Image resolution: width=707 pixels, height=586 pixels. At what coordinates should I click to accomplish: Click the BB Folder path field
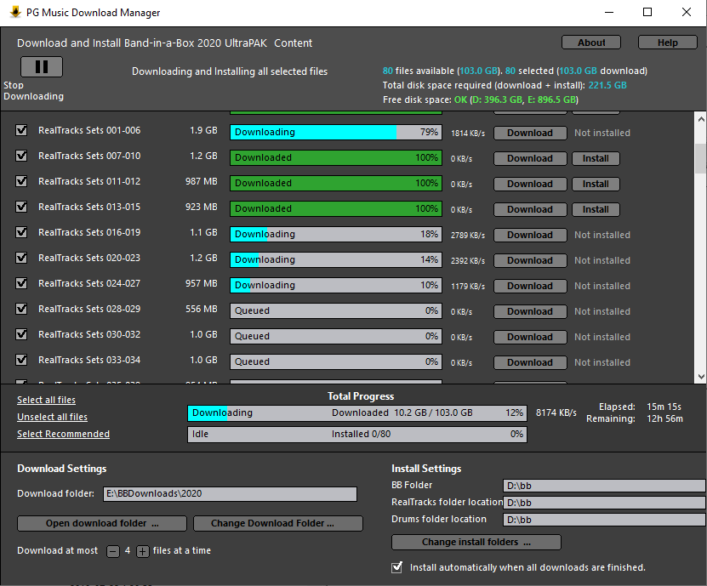click(604, 486)
